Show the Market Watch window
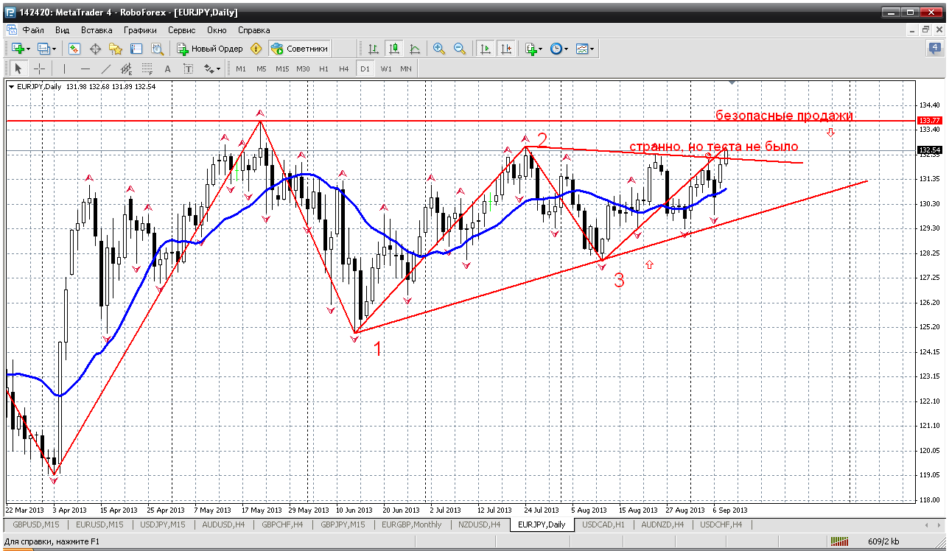The height and width of the screenshot is (551, 949). (74, 49)
